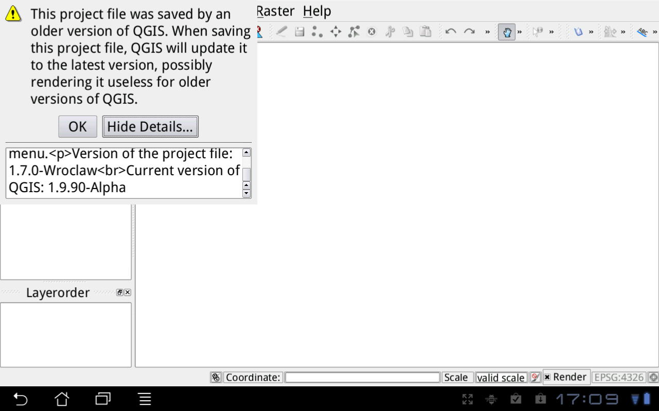This screenshot has height=411, width=659.
Task: Tap the fullscreen expand icon in tray
Action: [467, 399]
